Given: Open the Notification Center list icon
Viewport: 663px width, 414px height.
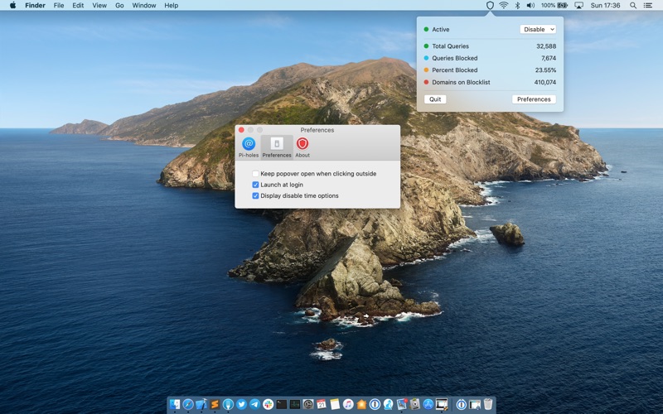Looking at the screenshot, I should coord(648,6).
